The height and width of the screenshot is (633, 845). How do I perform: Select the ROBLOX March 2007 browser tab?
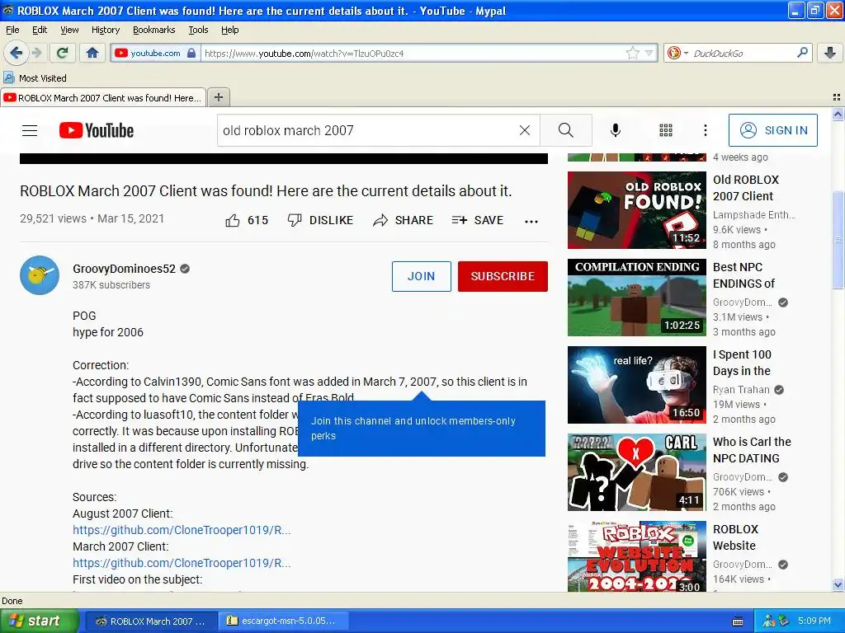coord(103,97)
